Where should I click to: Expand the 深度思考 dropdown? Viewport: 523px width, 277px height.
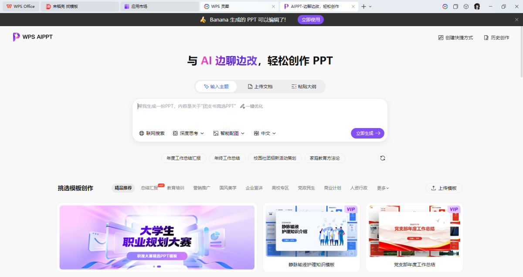pyautogui.click(x=188, y=133)
